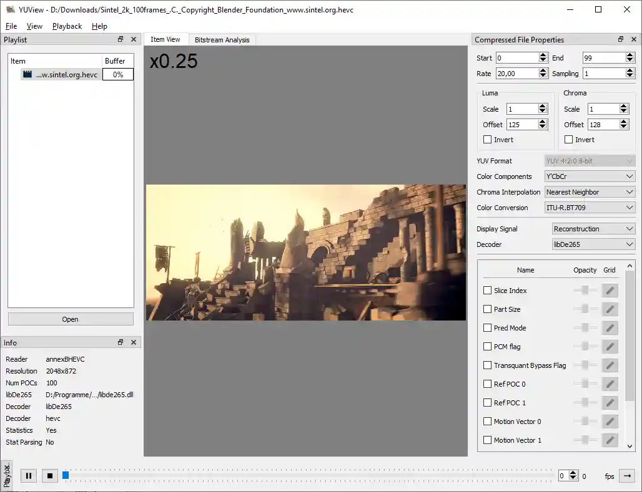The image size is (642, 492).
Task: Switch to the Bitstream Analysis tab
Action: click(x=222, y=39)
